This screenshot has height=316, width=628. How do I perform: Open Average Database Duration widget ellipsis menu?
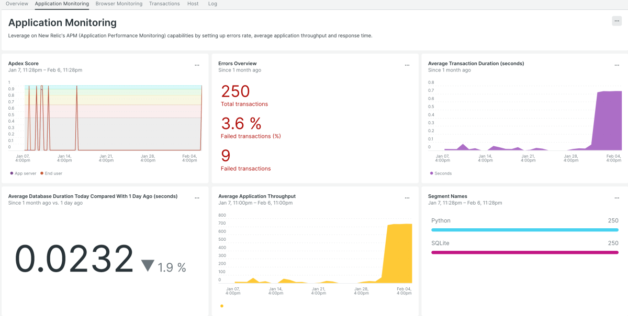(x=197, y=198)
